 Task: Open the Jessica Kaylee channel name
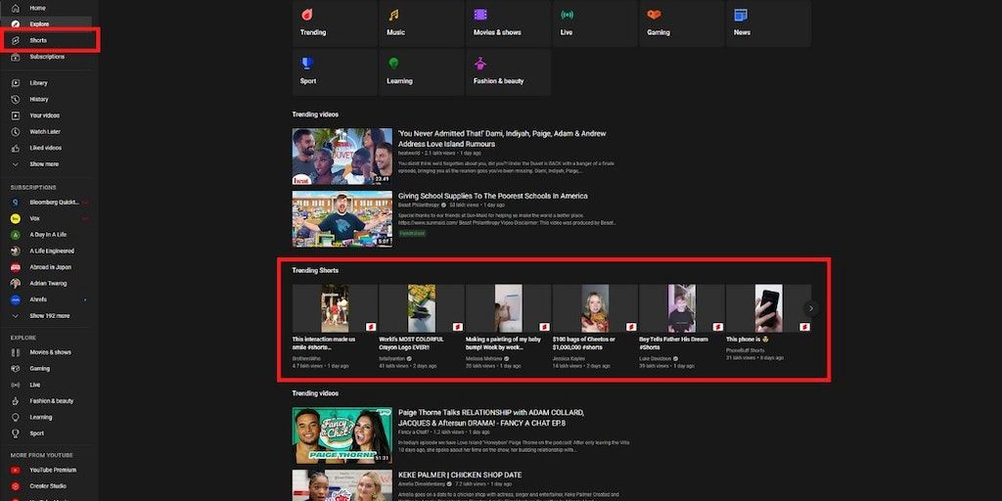tap(568, 359)
